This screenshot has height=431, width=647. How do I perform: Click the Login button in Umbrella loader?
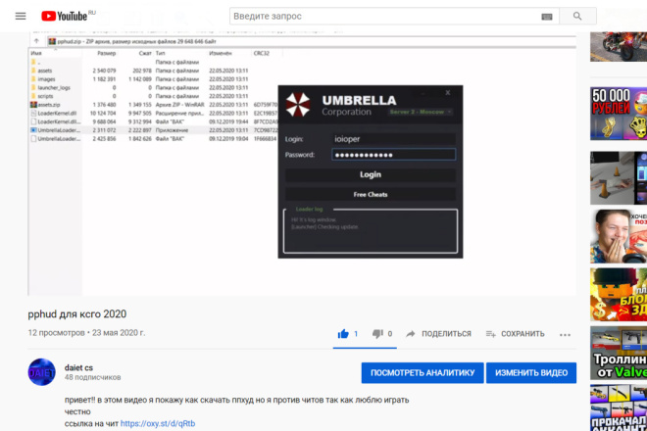tap(371, 175)
